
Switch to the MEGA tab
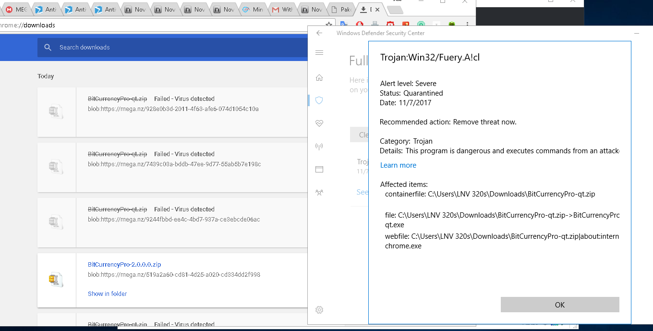click(16, 10)
